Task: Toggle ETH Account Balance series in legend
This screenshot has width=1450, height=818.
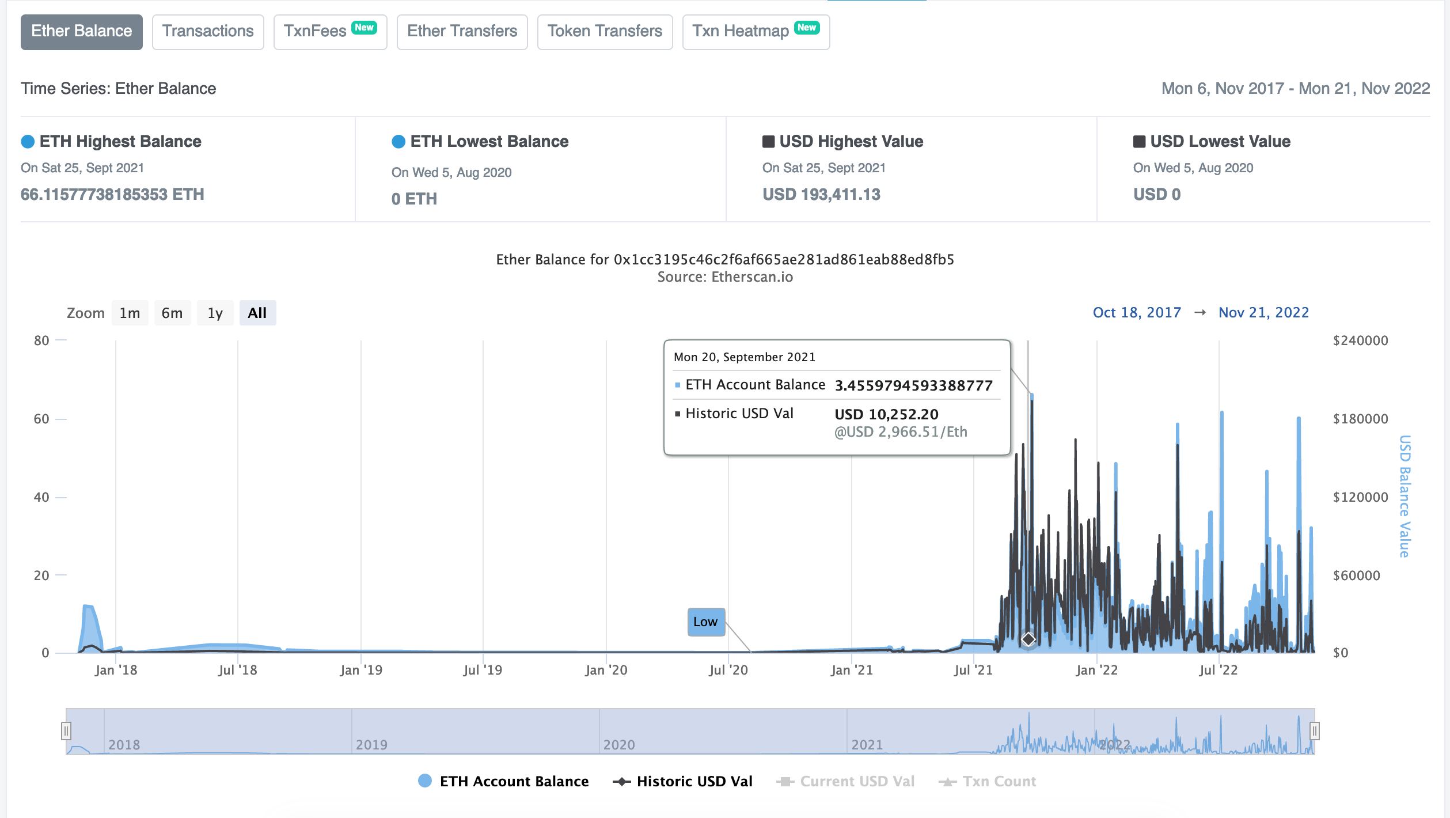Action: 503,781
